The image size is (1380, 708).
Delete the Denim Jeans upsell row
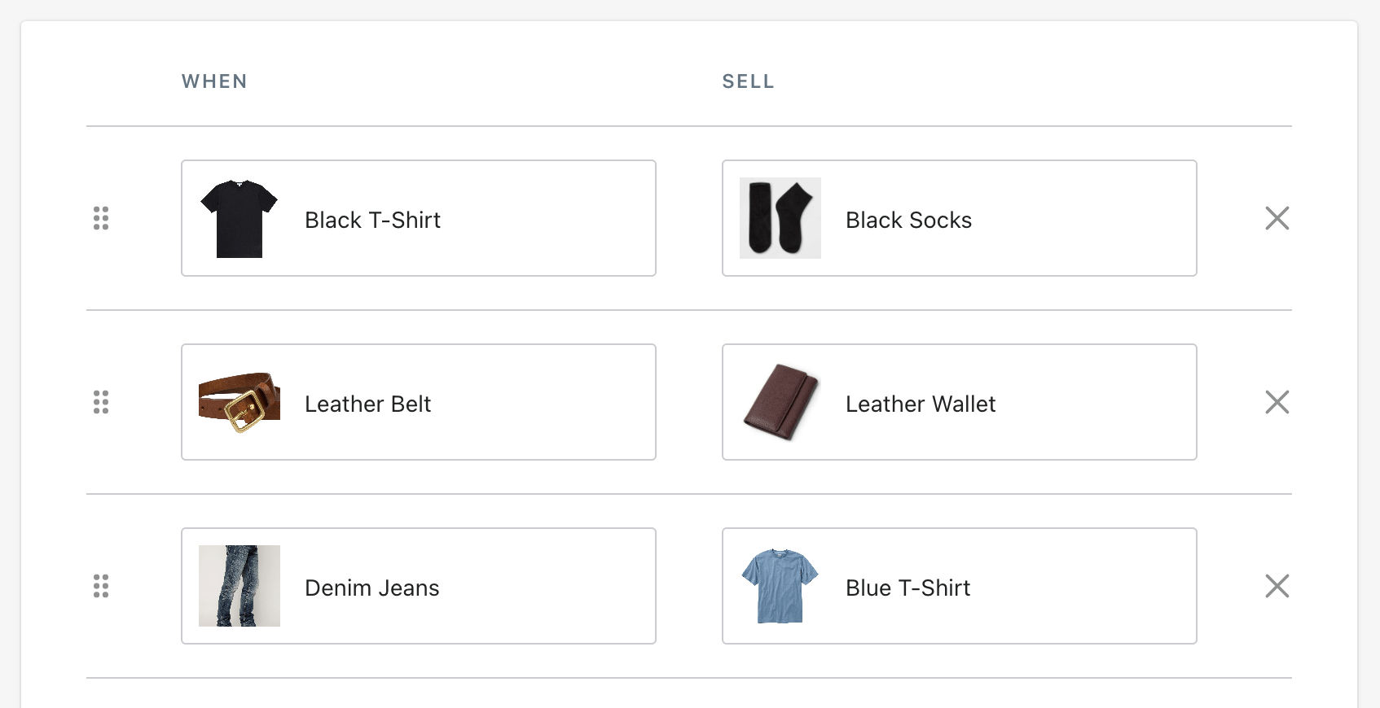point(1277,586)
